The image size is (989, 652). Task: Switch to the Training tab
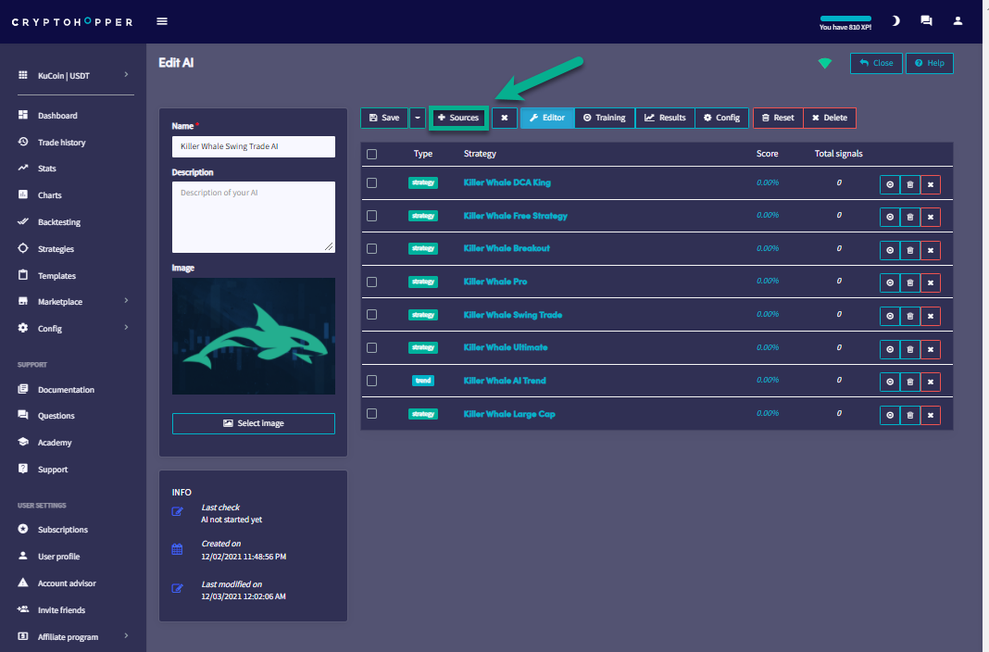604,118
